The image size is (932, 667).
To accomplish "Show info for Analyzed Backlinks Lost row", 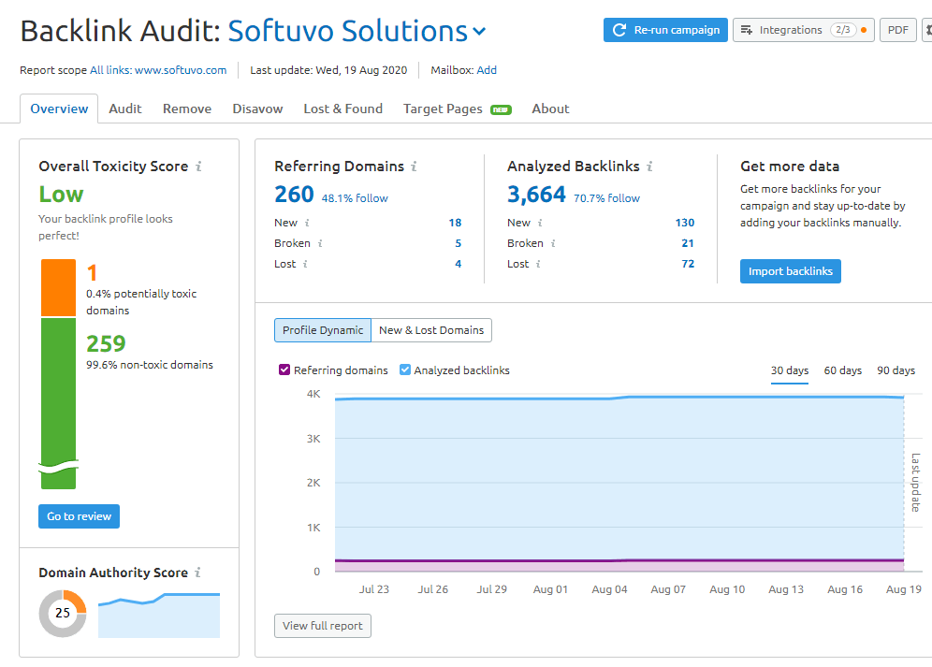I will [538, 264].
